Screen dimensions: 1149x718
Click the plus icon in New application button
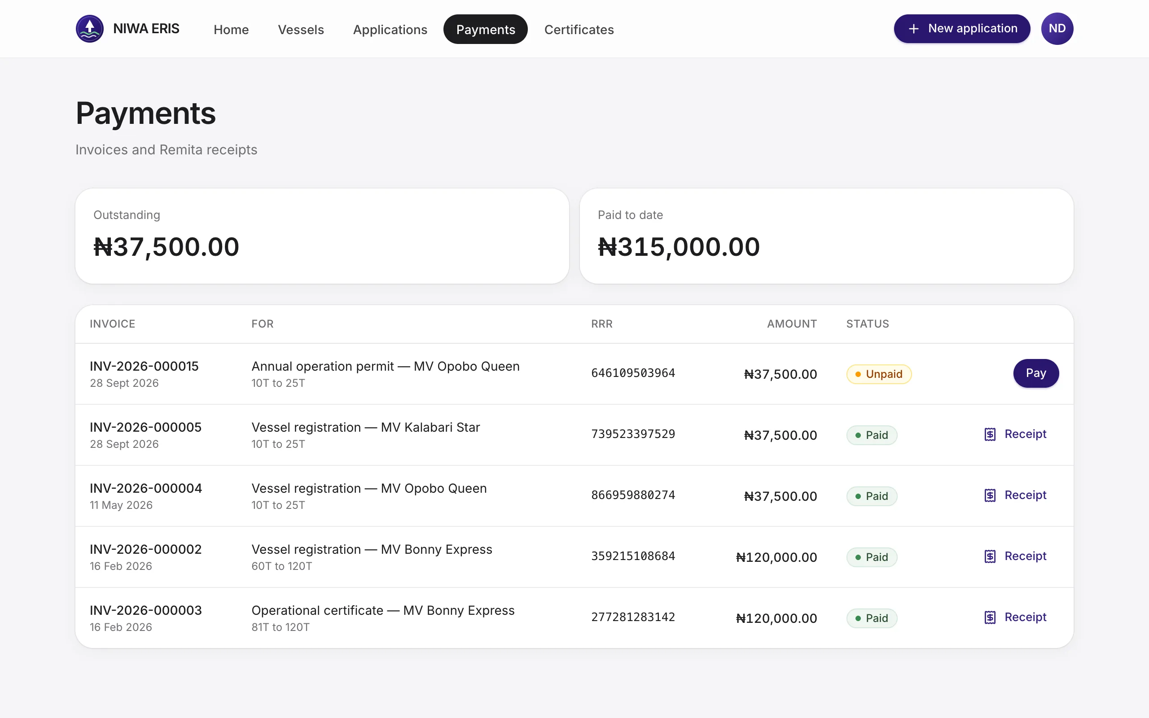coord(913,29)
